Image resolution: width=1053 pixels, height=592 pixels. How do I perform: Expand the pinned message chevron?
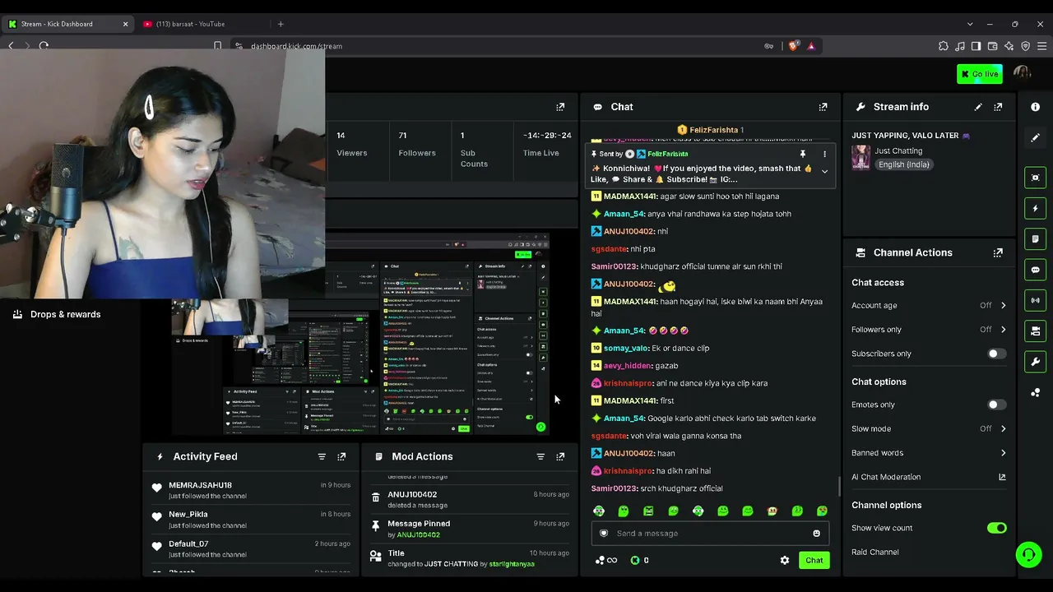point(824,172)
